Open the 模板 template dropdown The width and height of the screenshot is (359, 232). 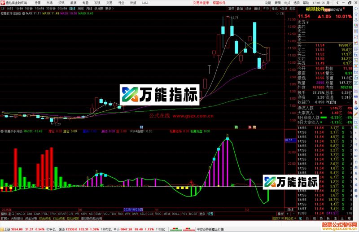[281, 214]
